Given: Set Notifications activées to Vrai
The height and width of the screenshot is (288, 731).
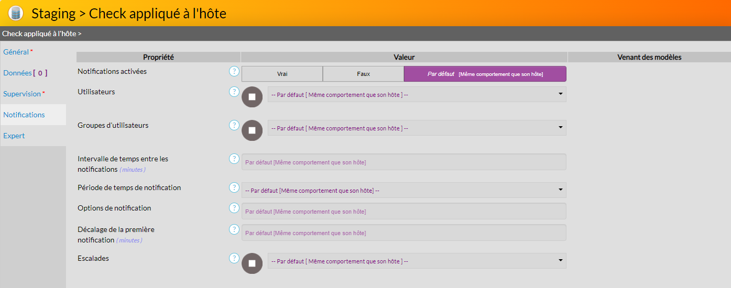Looking at the screenshot, I should pos(282,74).
